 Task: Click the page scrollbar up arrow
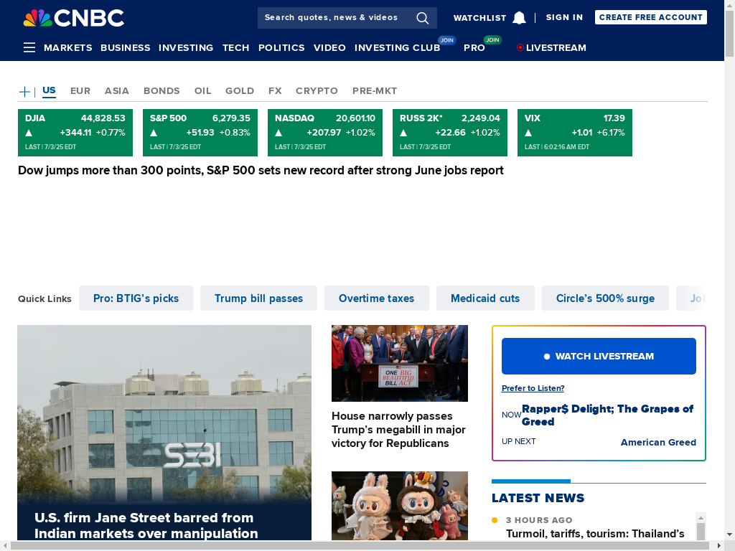(x=730, y=4)
